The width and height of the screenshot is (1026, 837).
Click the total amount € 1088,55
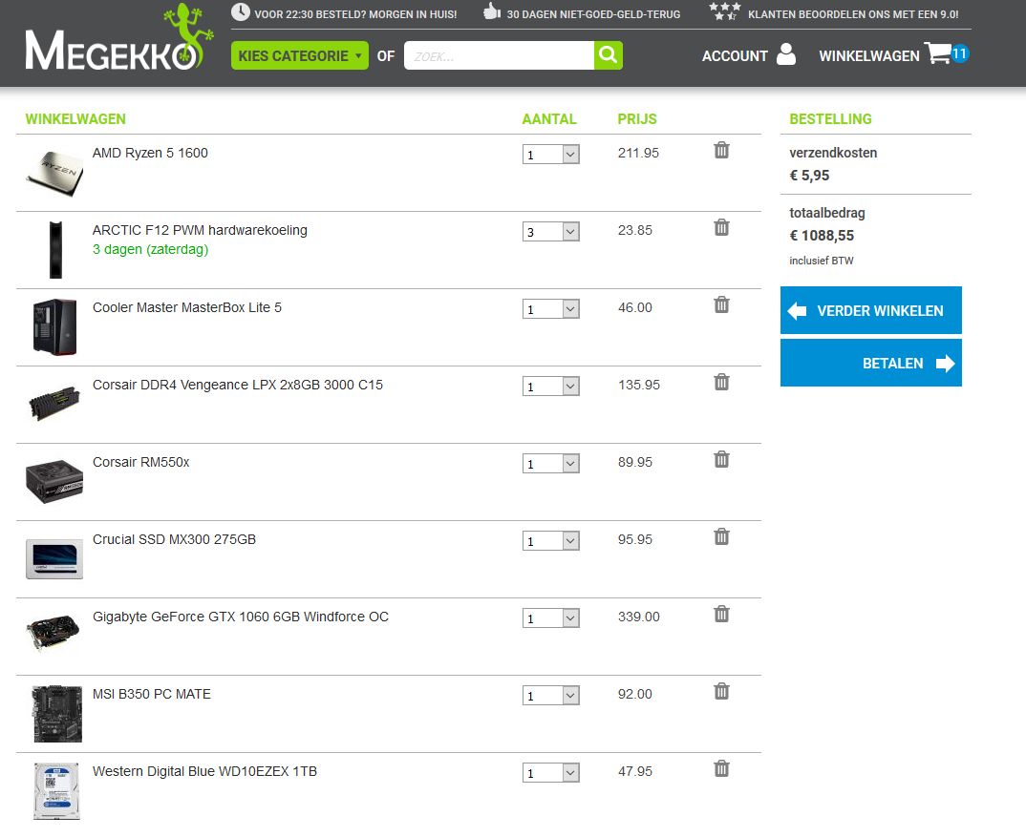(822, 236)
